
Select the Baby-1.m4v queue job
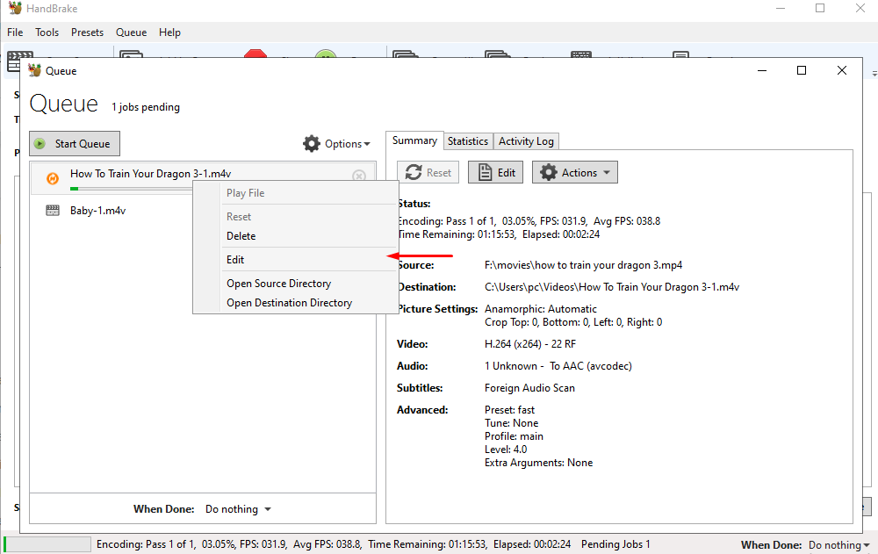coord(97,211)
